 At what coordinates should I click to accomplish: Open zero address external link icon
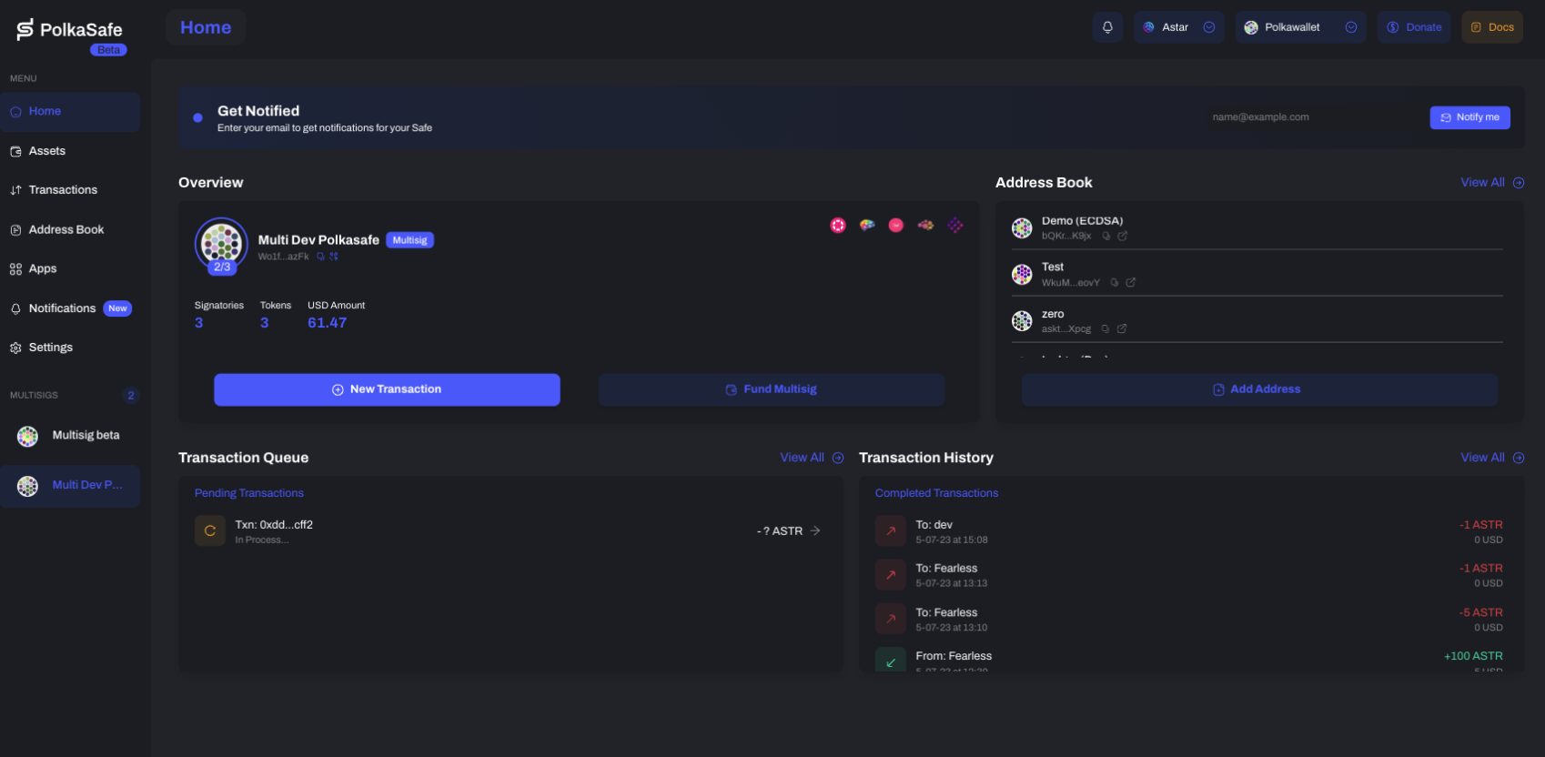point(1122,329)
